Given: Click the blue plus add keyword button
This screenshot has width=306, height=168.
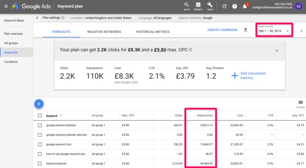Looking at the screenshot, I should 39,104.
